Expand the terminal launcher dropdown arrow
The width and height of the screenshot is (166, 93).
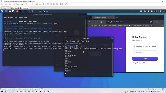(22, 11)
